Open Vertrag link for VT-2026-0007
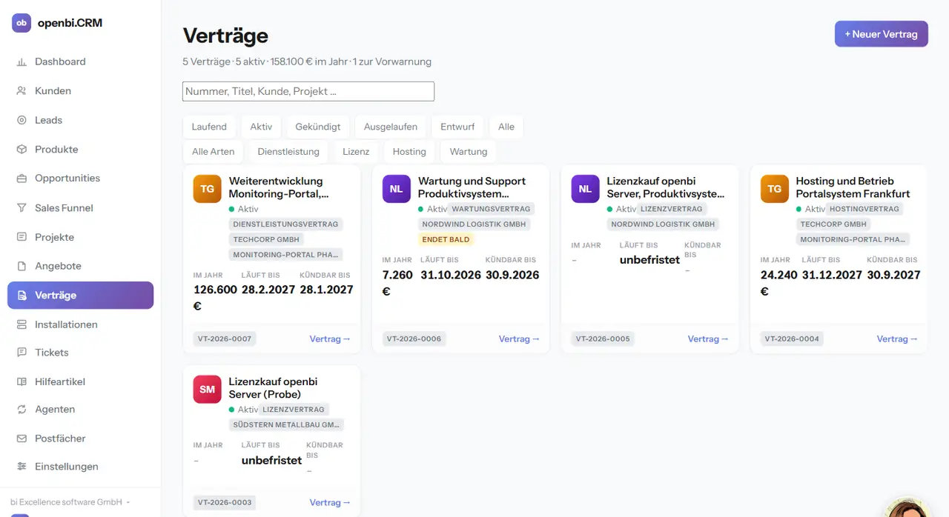 point(330,339)
